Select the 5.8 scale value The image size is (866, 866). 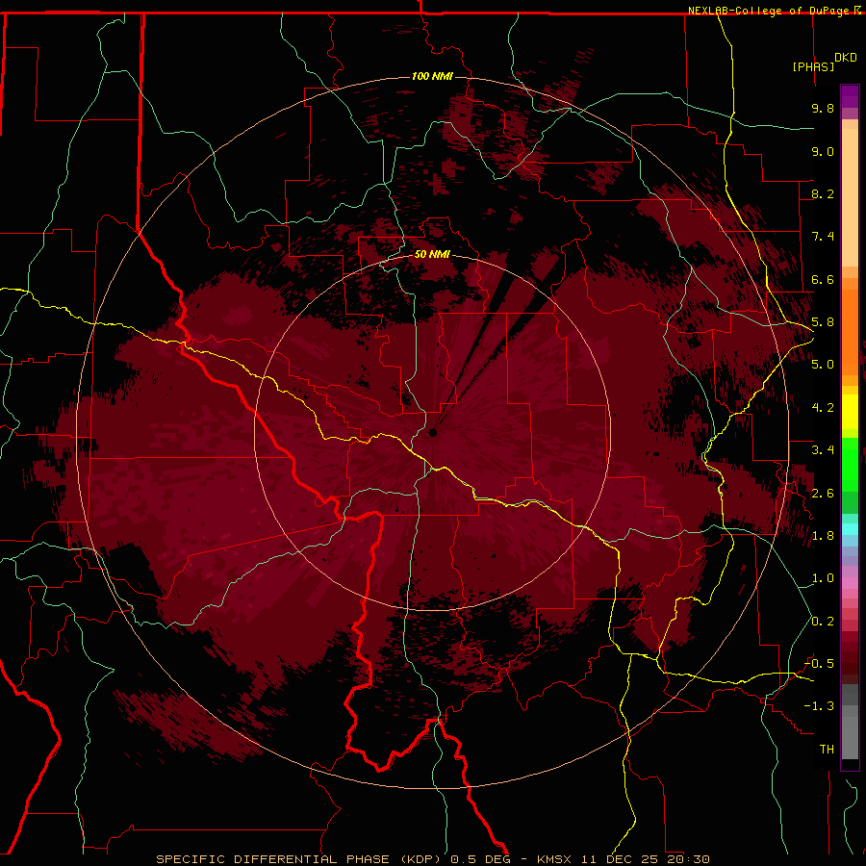pos(823,322)
